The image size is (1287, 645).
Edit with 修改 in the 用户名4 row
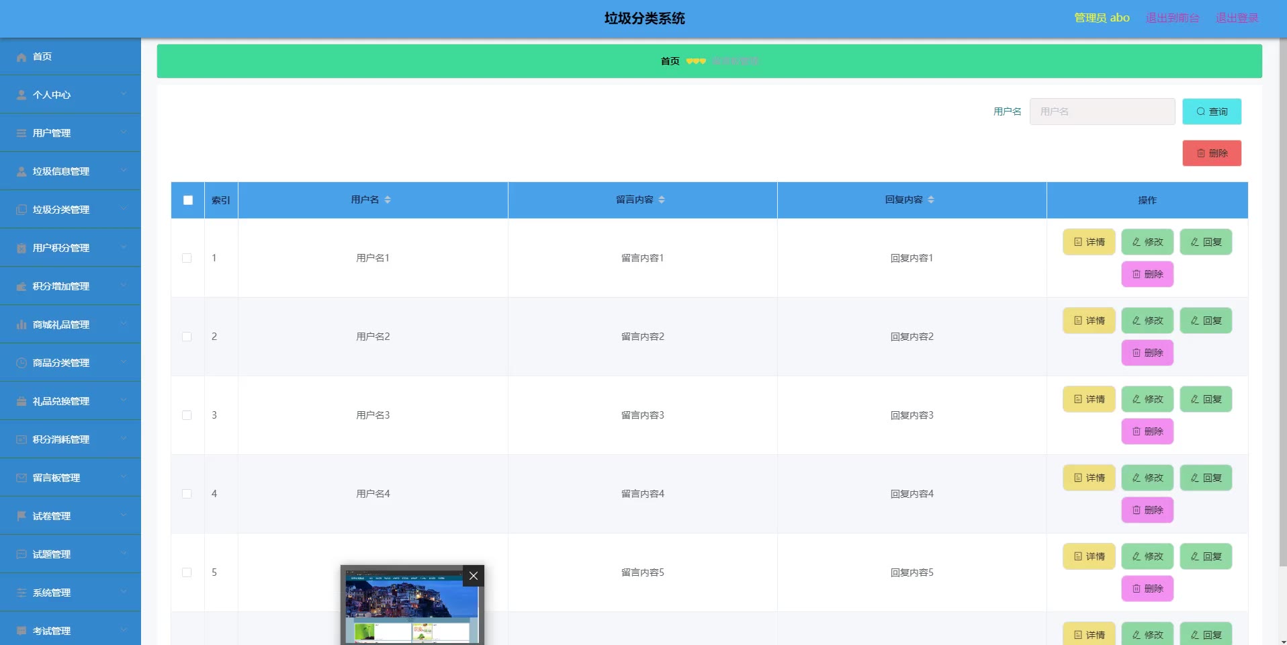1147,478
